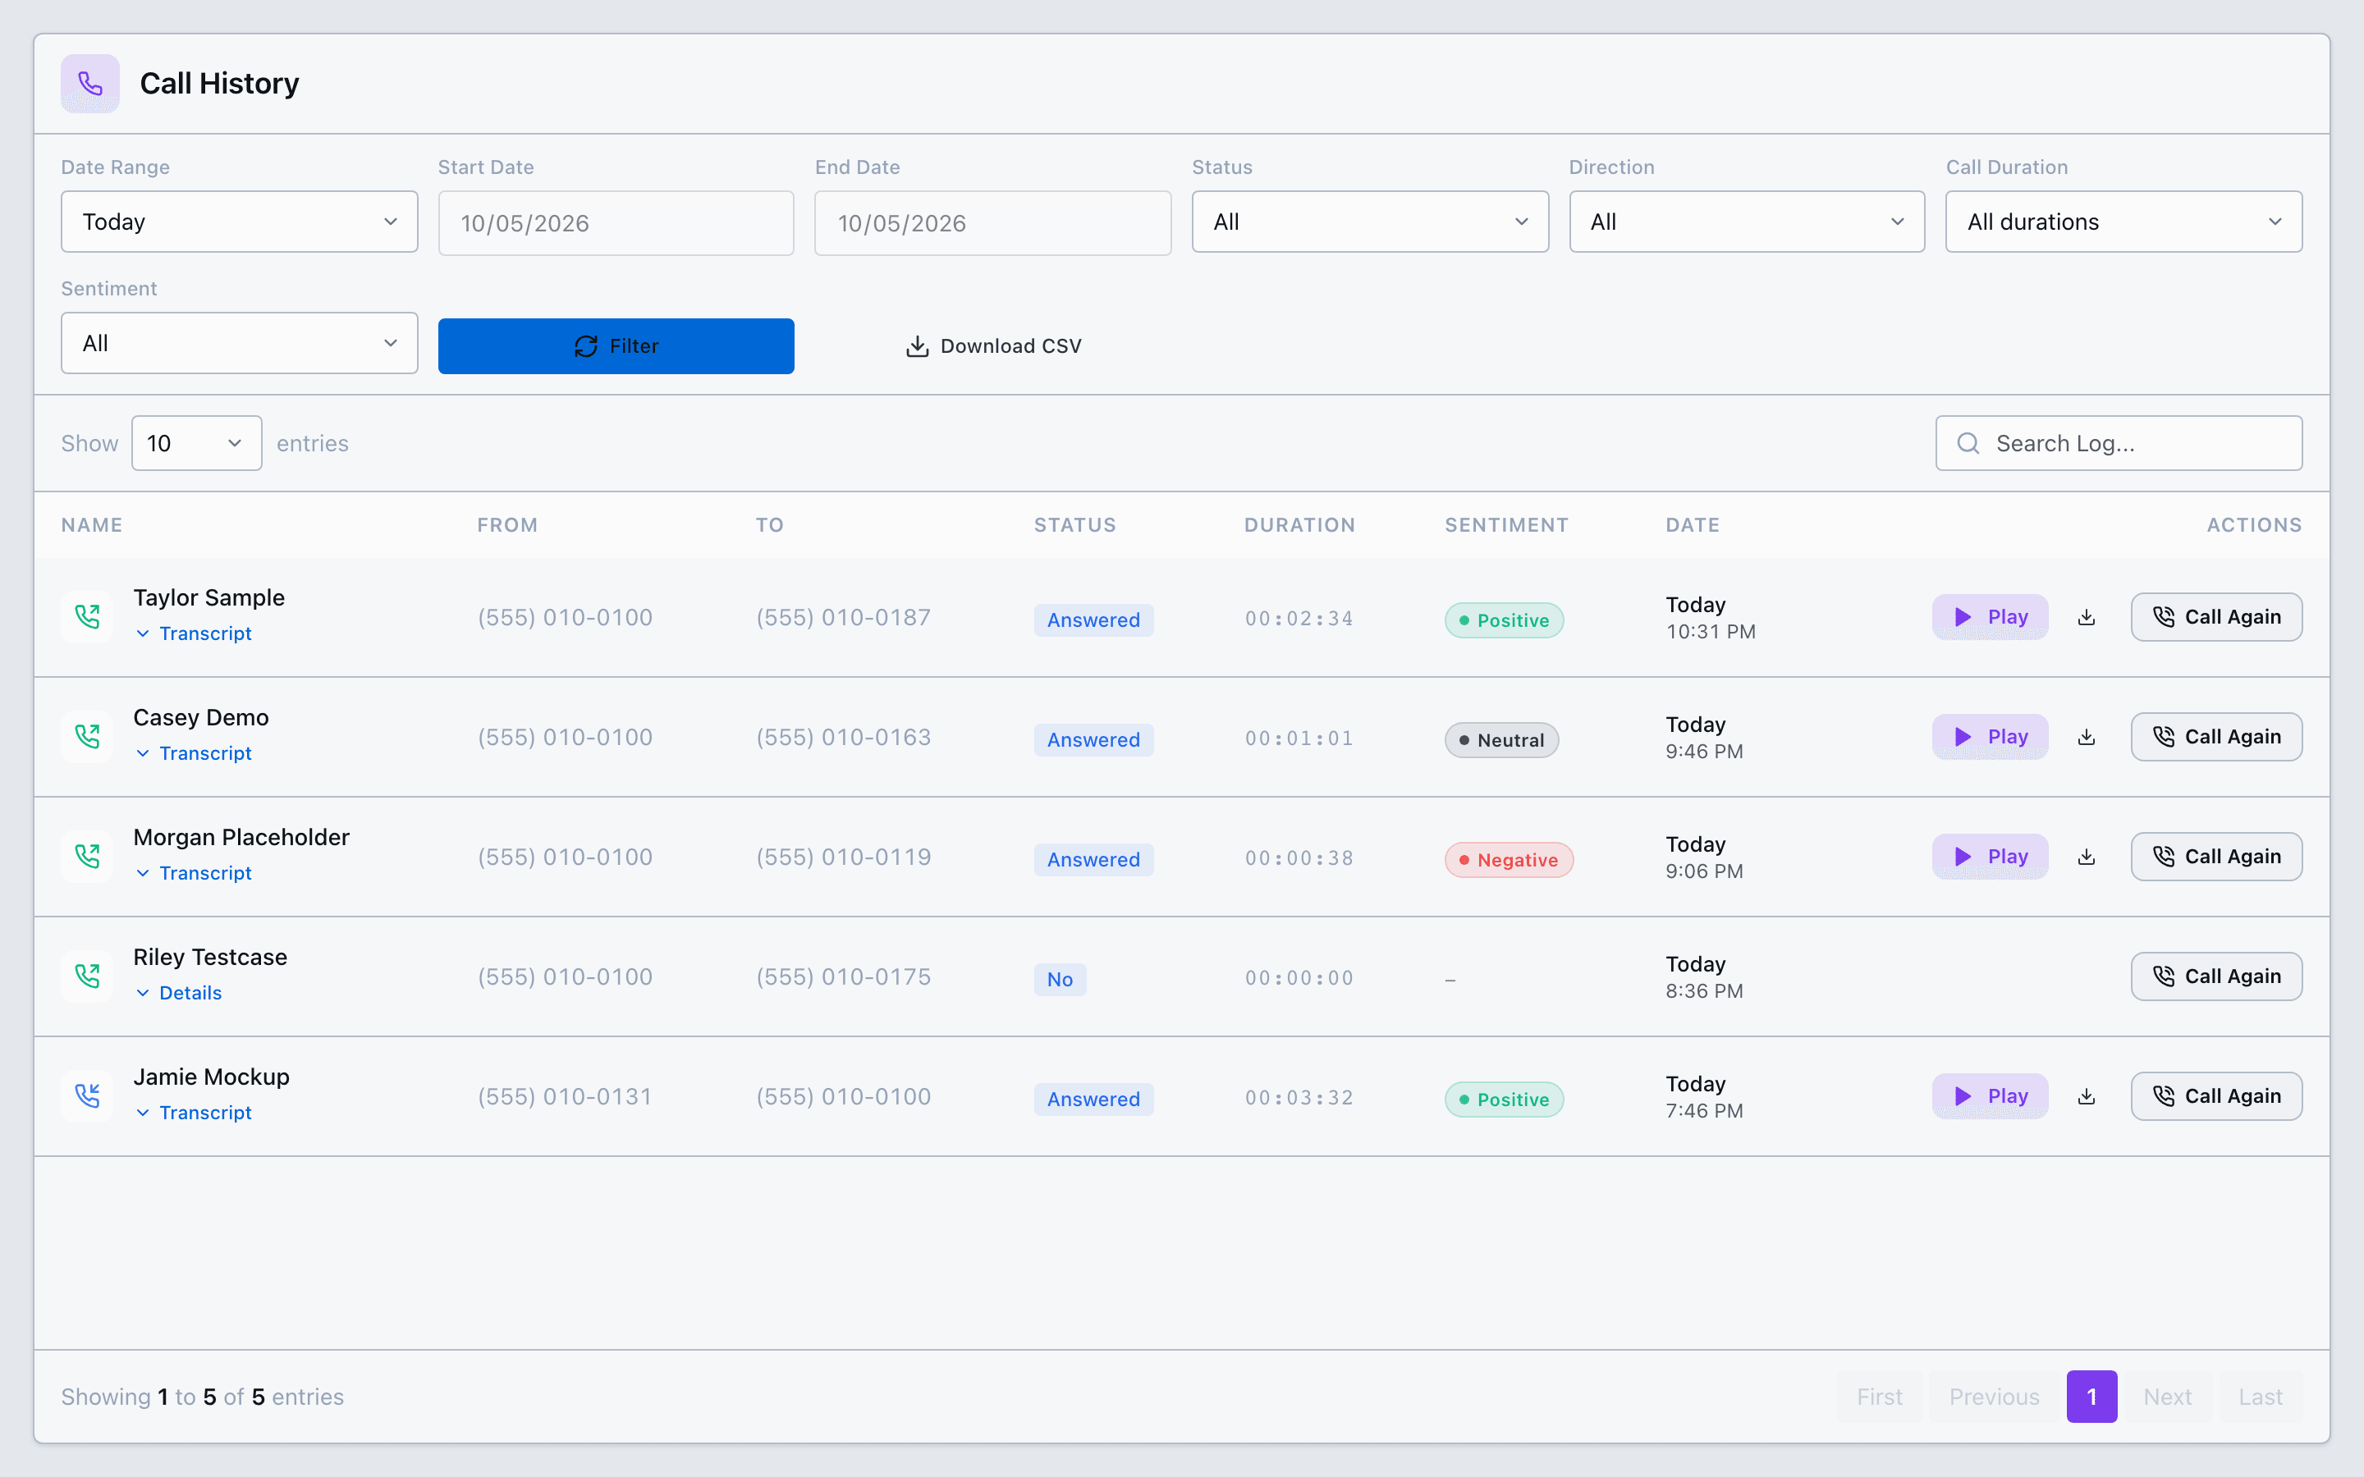This screenshot has height=1477, width=2364.
Task: Sort by the Duration column header
Action: pos(1299,524)
